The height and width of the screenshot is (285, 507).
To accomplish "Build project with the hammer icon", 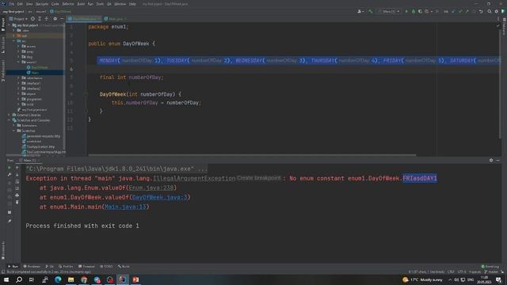I will point(371,11).
